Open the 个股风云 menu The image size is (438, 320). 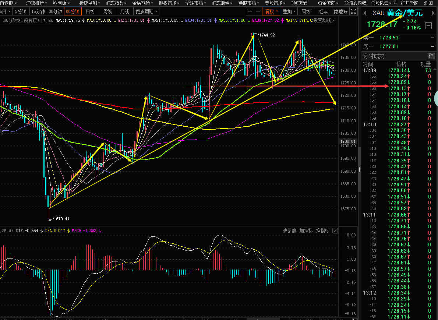(x=381, y=3)
